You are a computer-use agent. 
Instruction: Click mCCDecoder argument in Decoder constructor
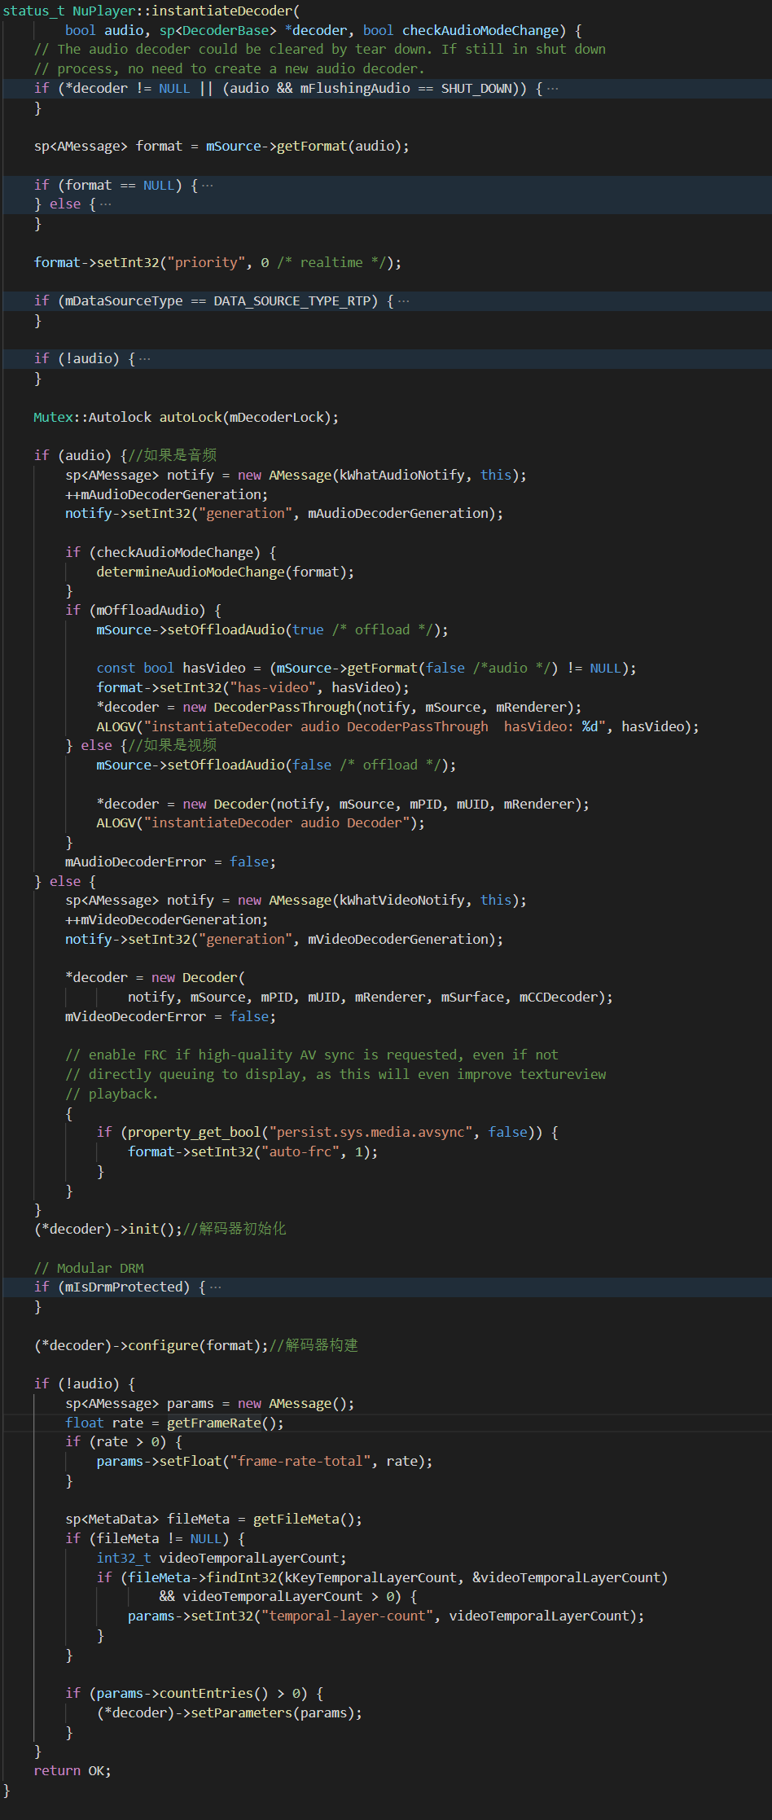pos(559,997)
